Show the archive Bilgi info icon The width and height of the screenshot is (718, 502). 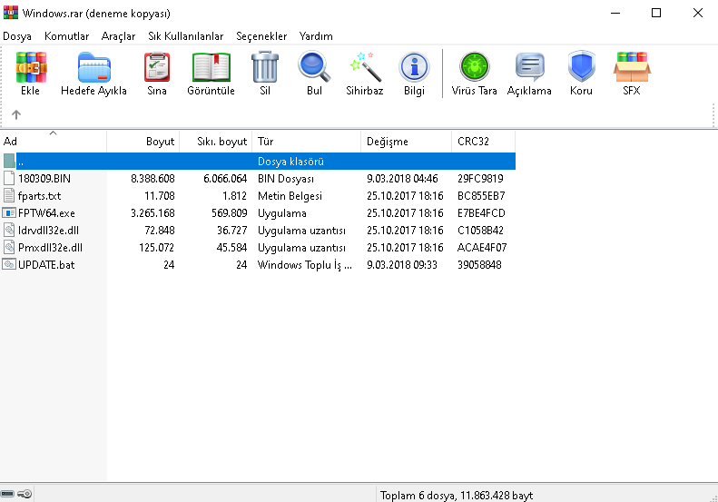click(414, 67)
